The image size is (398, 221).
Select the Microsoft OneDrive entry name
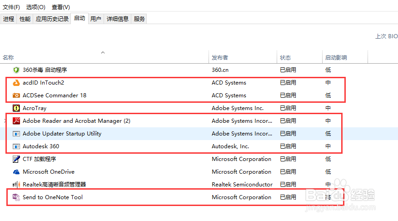49,172
